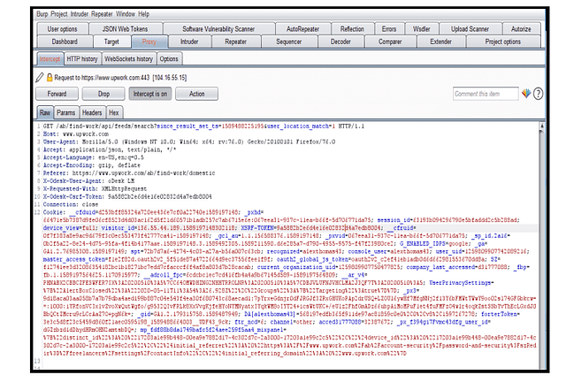Switch to the Repeater tool tab
Image resolution: width=566 pixels, height=390 pixels.
[x=236, y=42]
